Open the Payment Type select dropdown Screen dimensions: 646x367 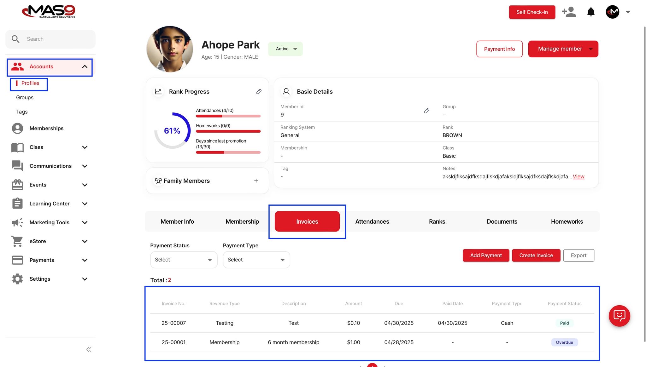256,260
